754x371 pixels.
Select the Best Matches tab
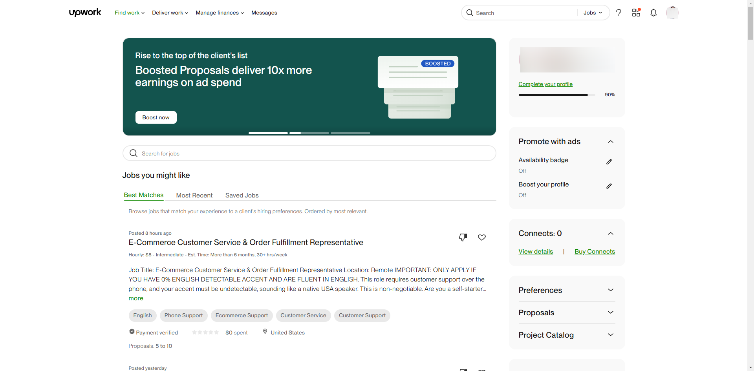click(x=144, y=195)
